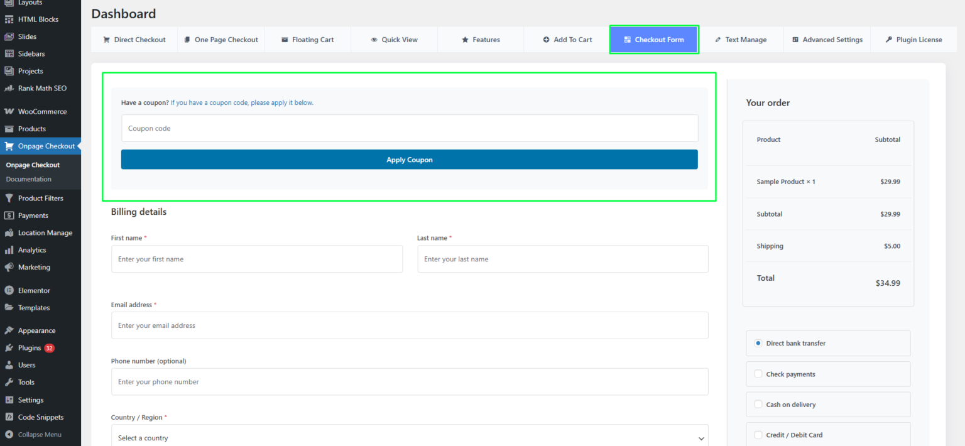Select Check payments option
This screenshot has height=446, width=965.
click(758, 374)
